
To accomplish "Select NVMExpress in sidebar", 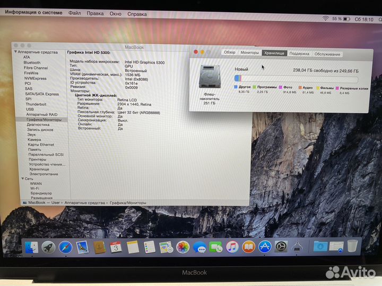I will 36,78.
